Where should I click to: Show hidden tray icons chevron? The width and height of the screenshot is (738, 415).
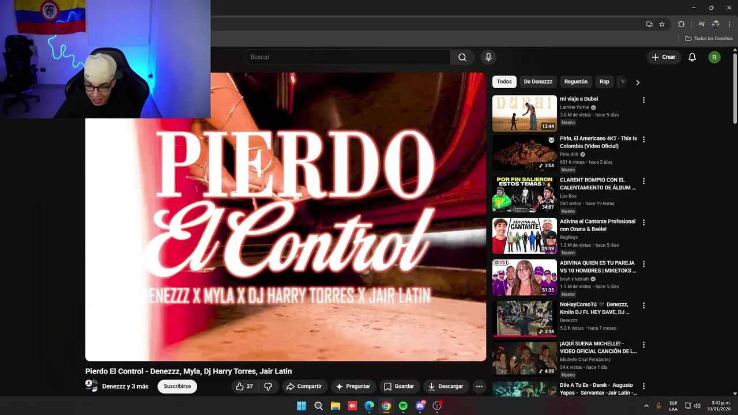646,406
